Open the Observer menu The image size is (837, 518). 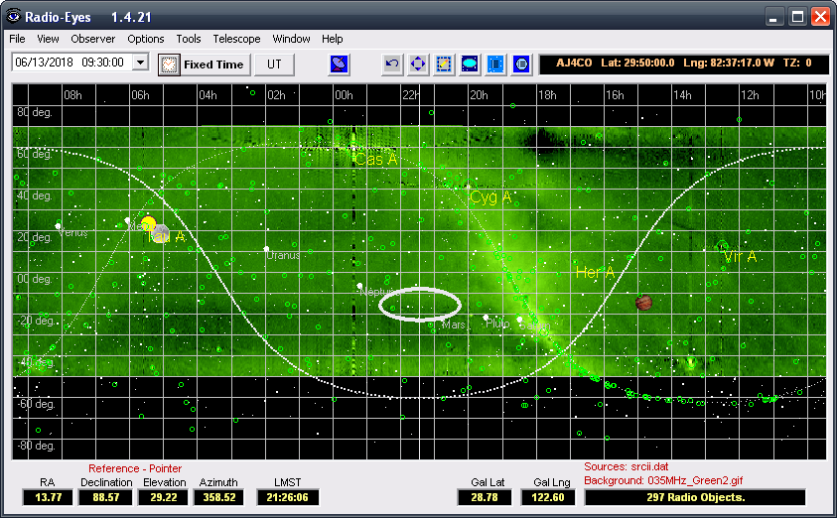pyautogui.click(x=92, y=39)
